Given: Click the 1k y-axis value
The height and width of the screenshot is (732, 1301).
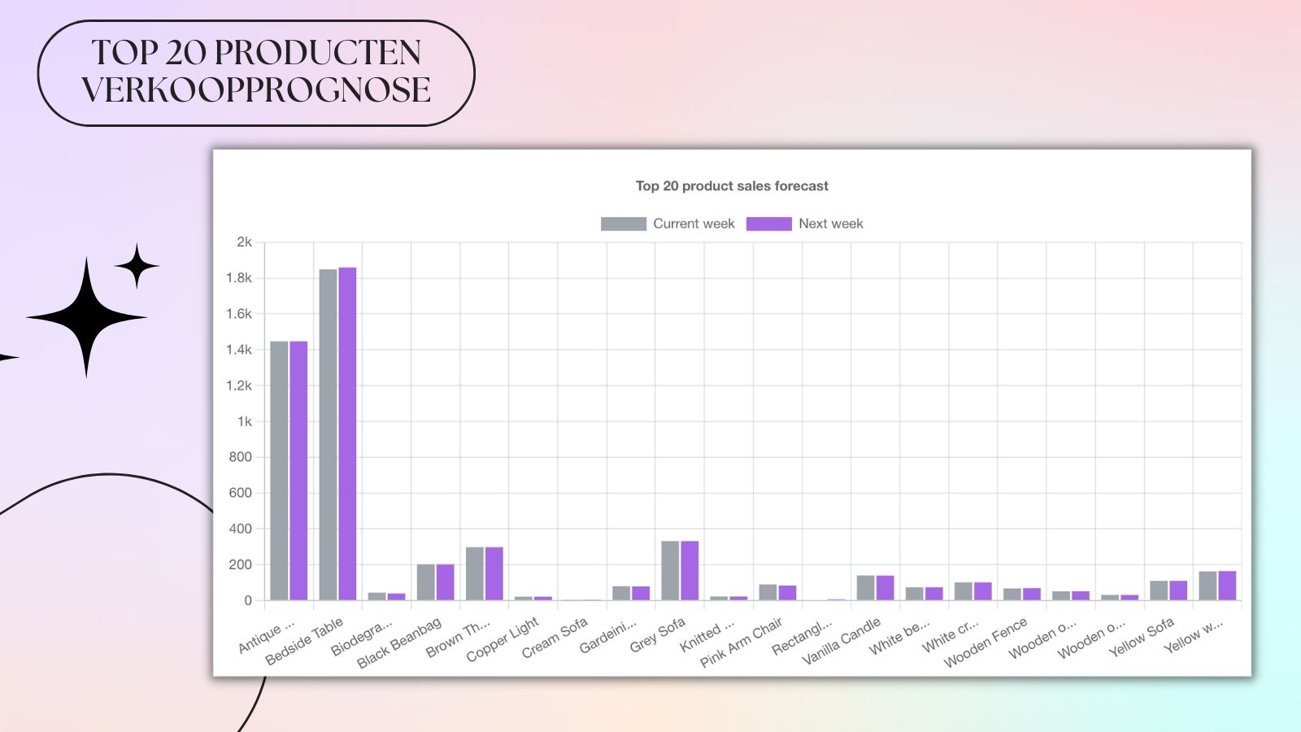Looking at the screenshot, I should point(245,421).
